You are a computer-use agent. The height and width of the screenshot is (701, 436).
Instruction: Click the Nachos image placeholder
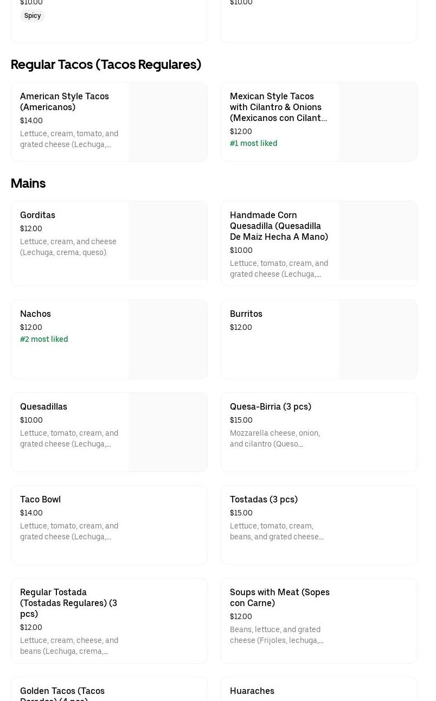click(168, 339)
